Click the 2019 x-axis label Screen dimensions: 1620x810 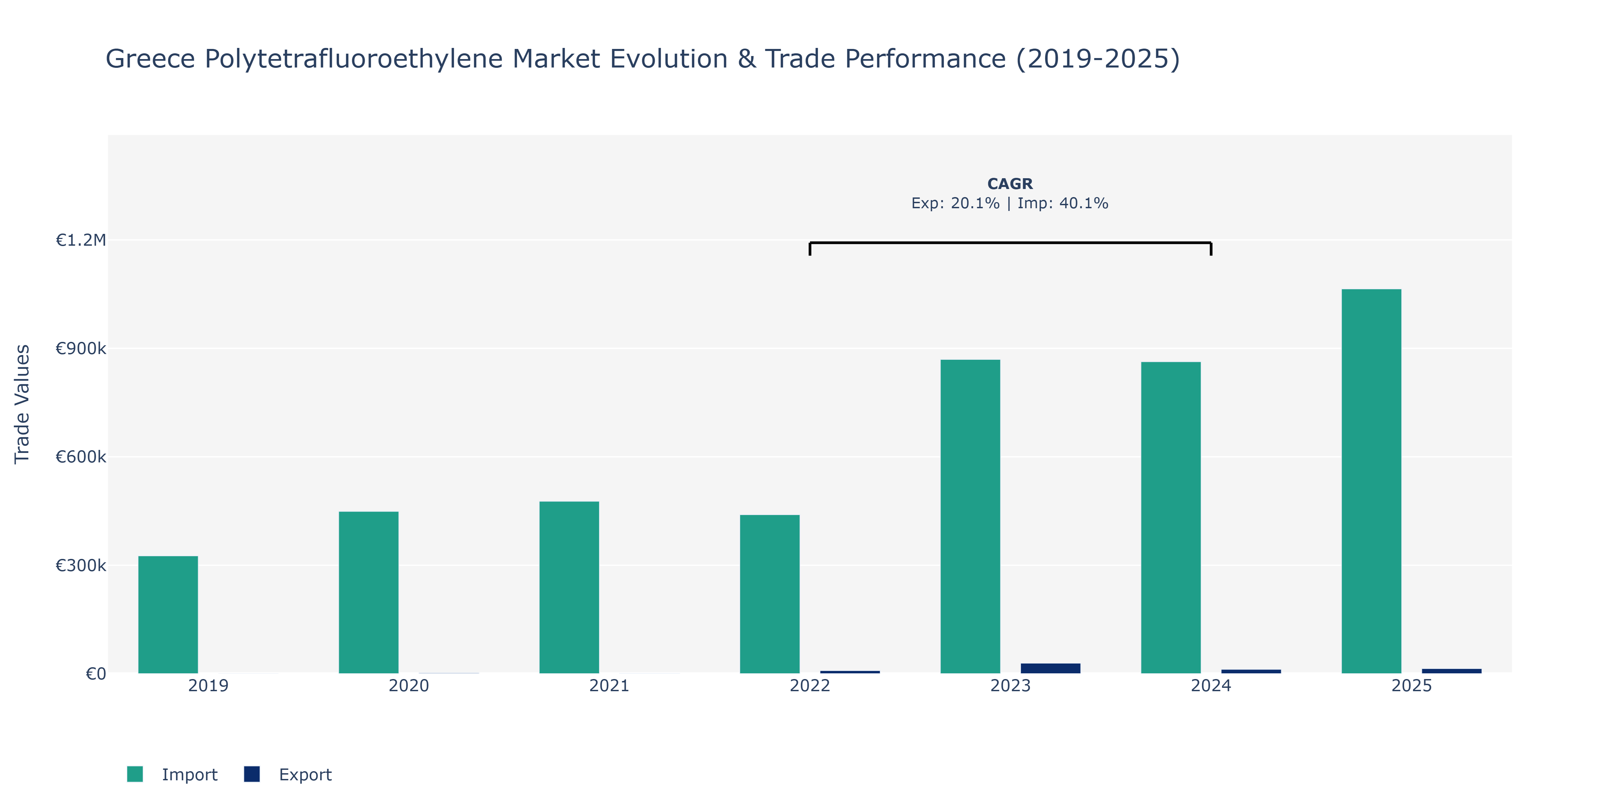click(208, 685)
